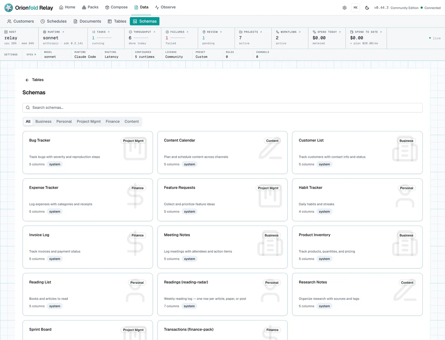
Task: Open the Readings (reading-radar) schema card
Action: click(x=222, y=294)
